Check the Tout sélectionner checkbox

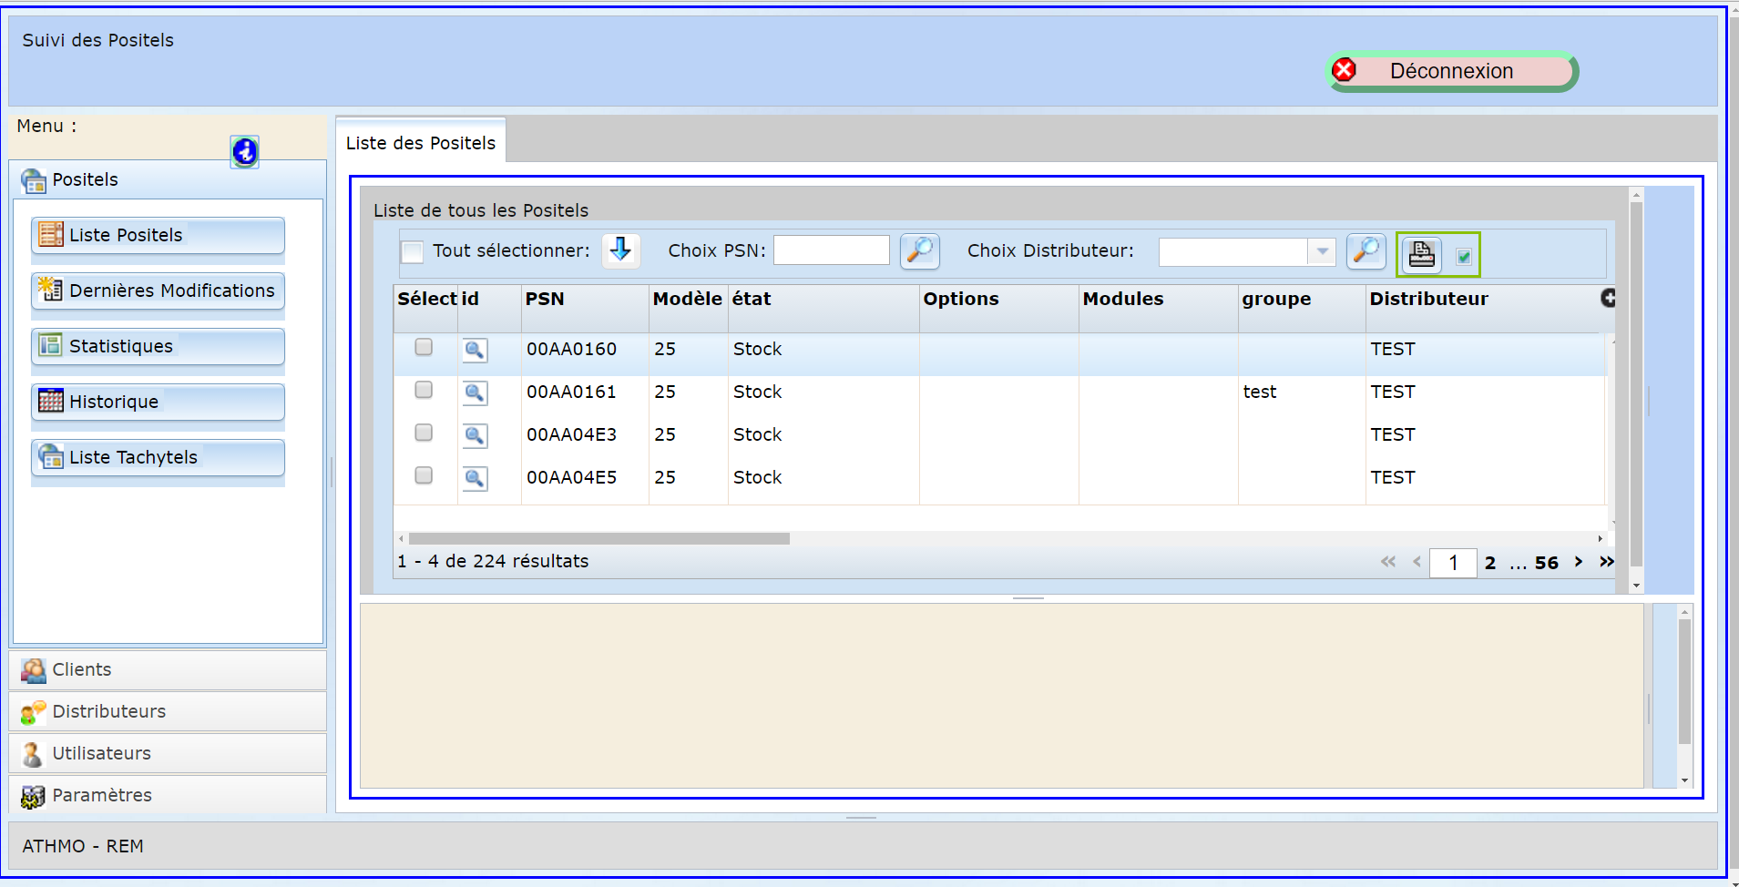tap(413, 251)
